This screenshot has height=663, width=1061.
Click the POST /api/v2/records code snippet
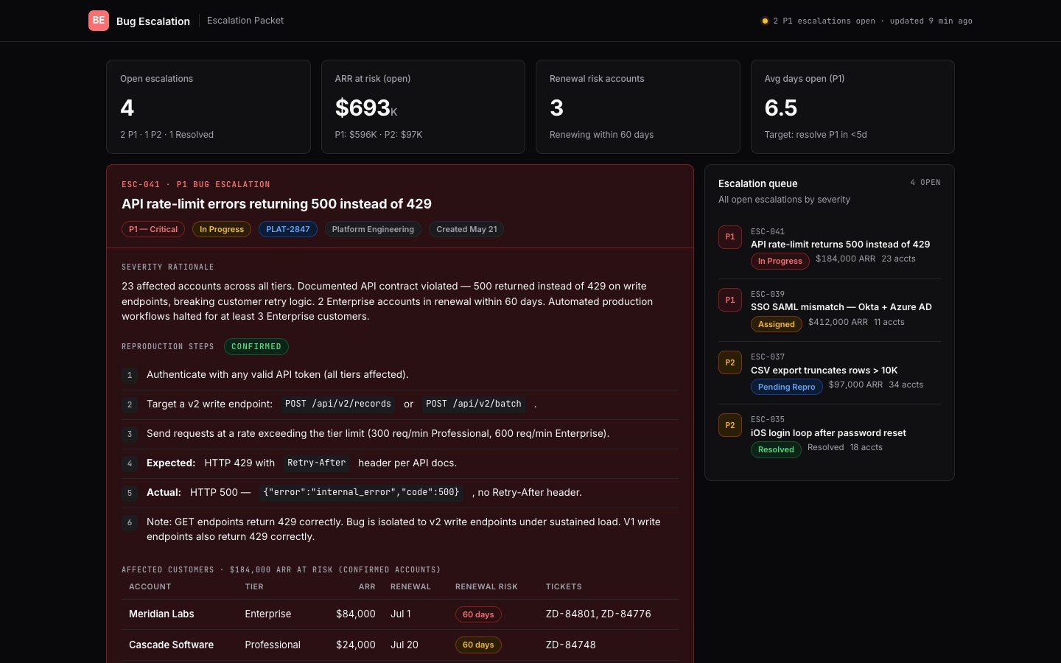pos(338,404)
